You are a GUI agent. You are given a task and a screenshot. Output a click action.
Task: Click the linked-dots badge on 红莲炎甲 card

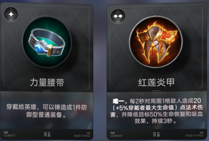tap(118, 16)
